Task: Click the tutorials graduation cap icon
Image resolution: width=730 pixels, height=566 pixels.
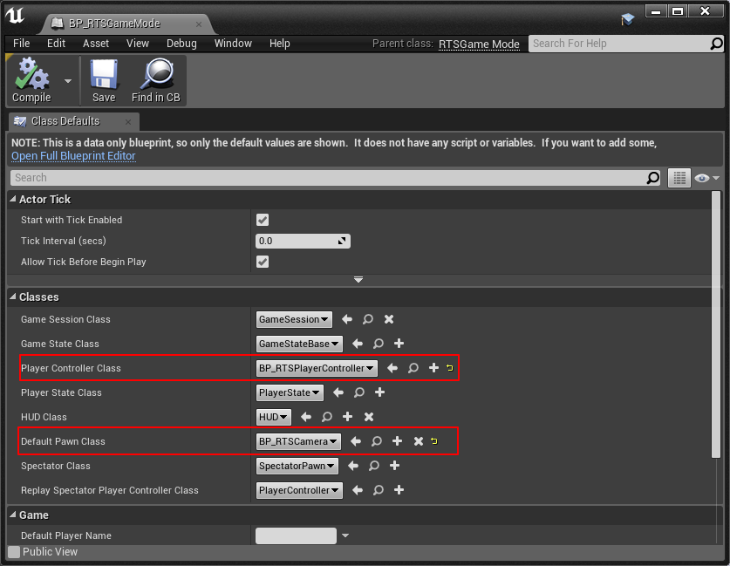Action: pos(628,19)
